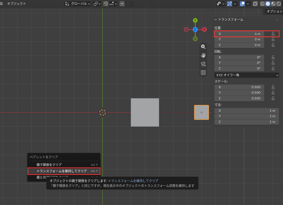Image resolution: width=283 pixels, height=205 pixels.
Task: Toggle viewport gizmos
Action: [229, 4]
